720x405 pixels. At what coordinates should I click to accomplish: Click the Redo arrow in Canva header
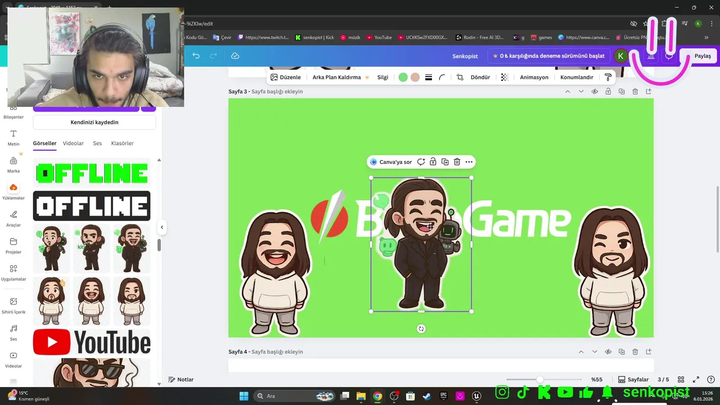213,56
